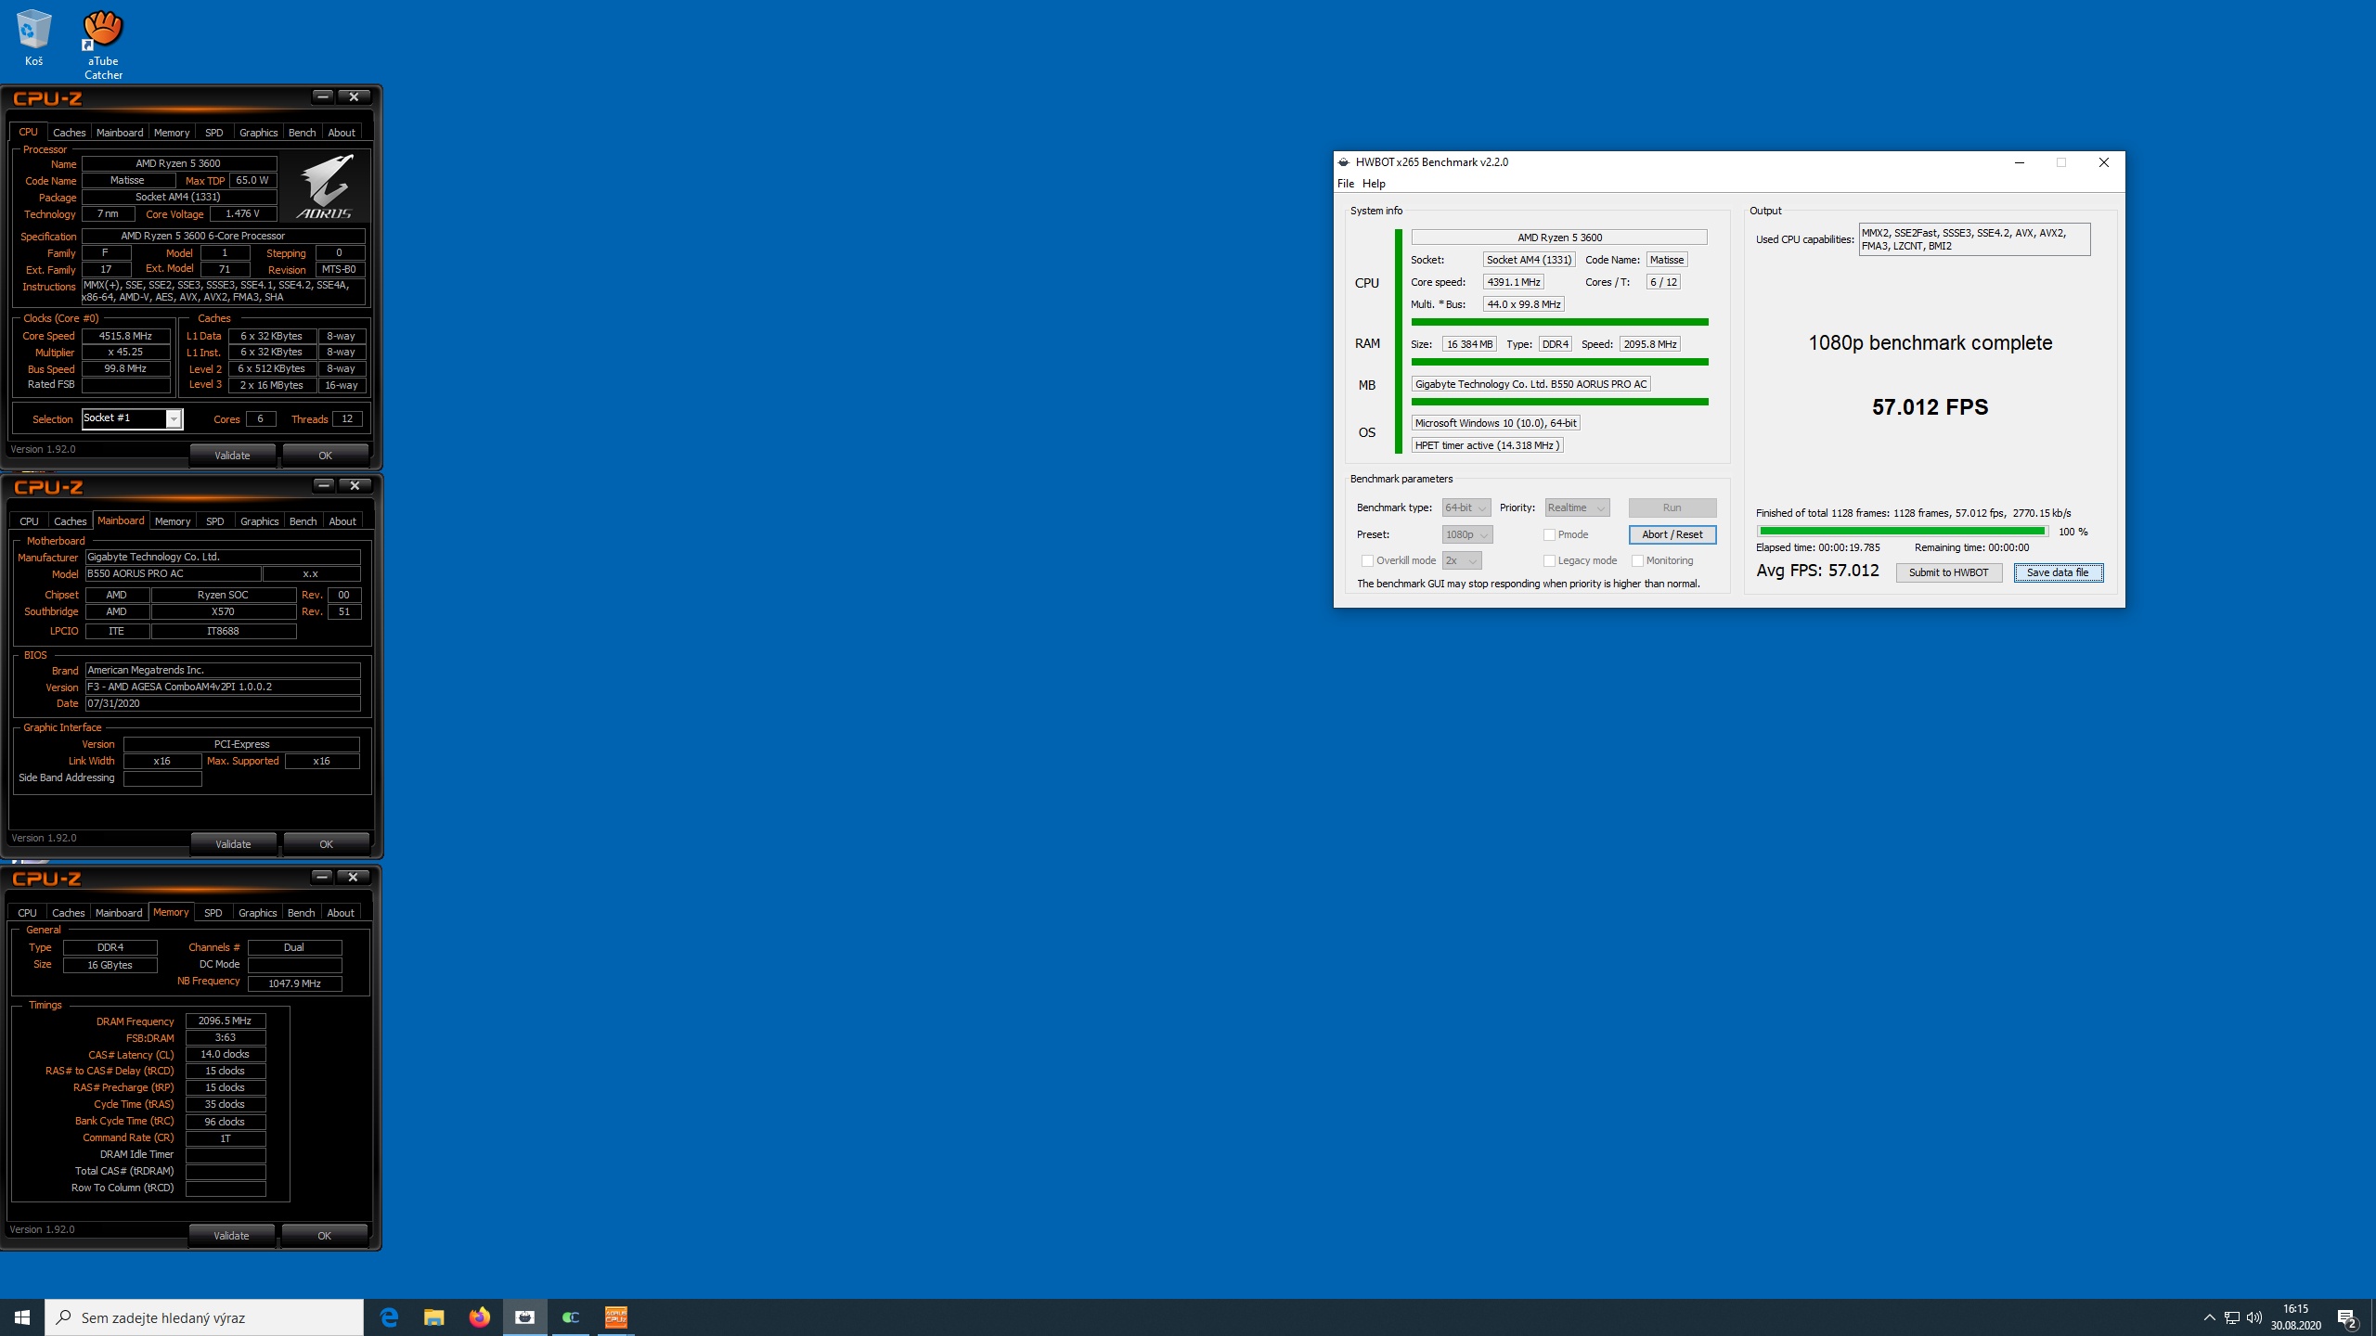Click the BIOS date 07/31/2020 field
Viewport: 2376px width, 1336px height.
click(x=223, y=704)
